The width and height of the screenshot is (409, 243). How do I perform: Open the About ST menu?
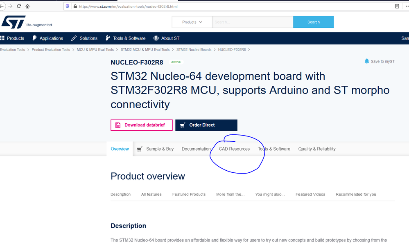[x=170, y=38]
